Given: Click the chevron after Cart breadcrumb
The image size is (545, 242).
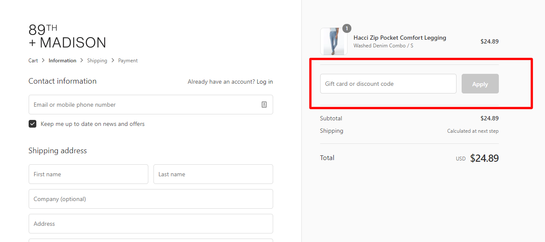Looking at the screenshot, I should tap(43, 61).
